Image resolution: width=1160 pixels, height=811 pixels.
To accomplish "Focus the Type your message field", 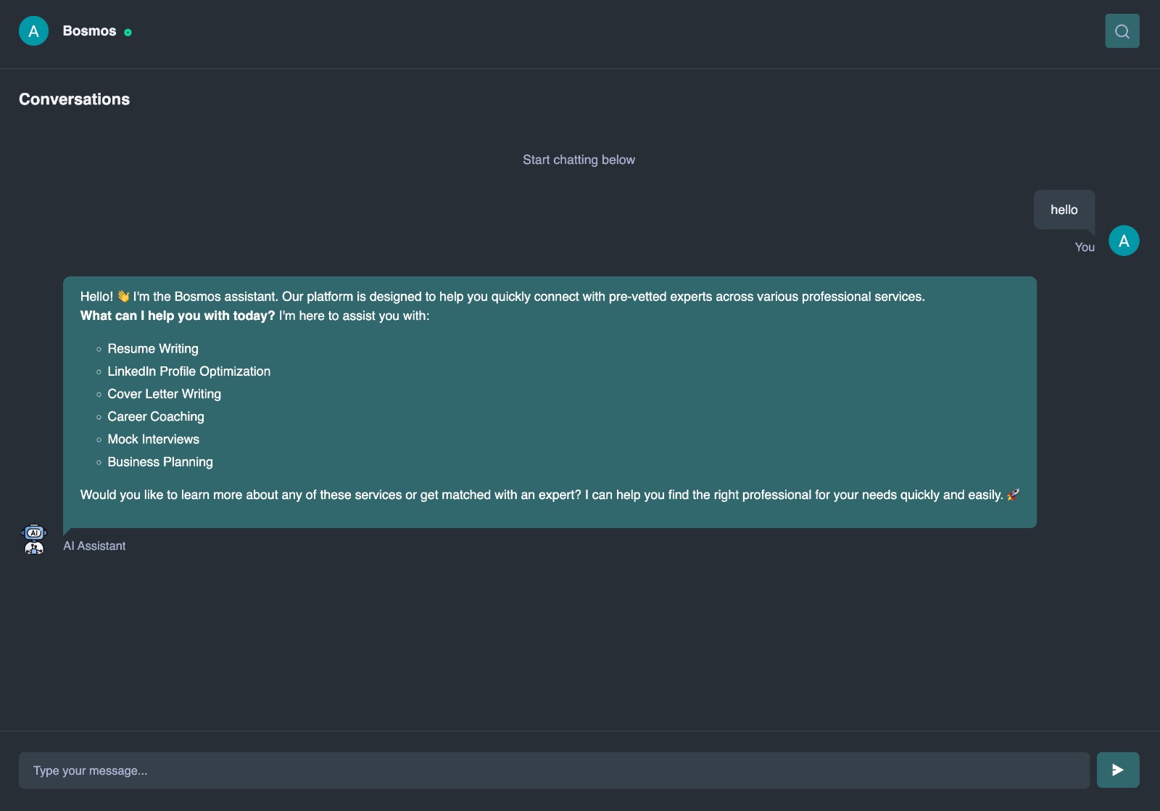I will pos(554,770).
